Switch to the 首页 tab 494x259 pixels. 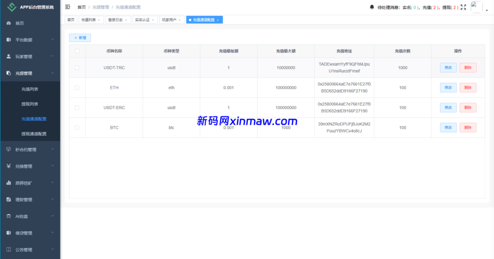point(71,20)
